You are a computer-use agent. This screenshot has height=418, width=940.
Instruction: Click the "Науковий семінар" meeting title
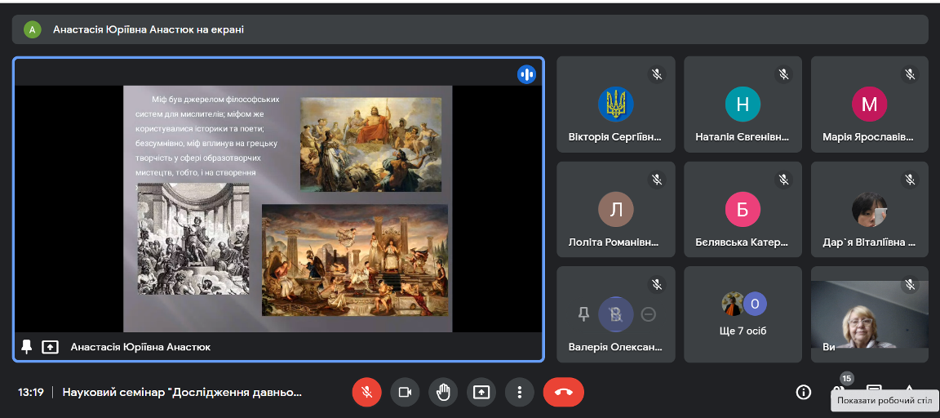click(x=182, y=392)
